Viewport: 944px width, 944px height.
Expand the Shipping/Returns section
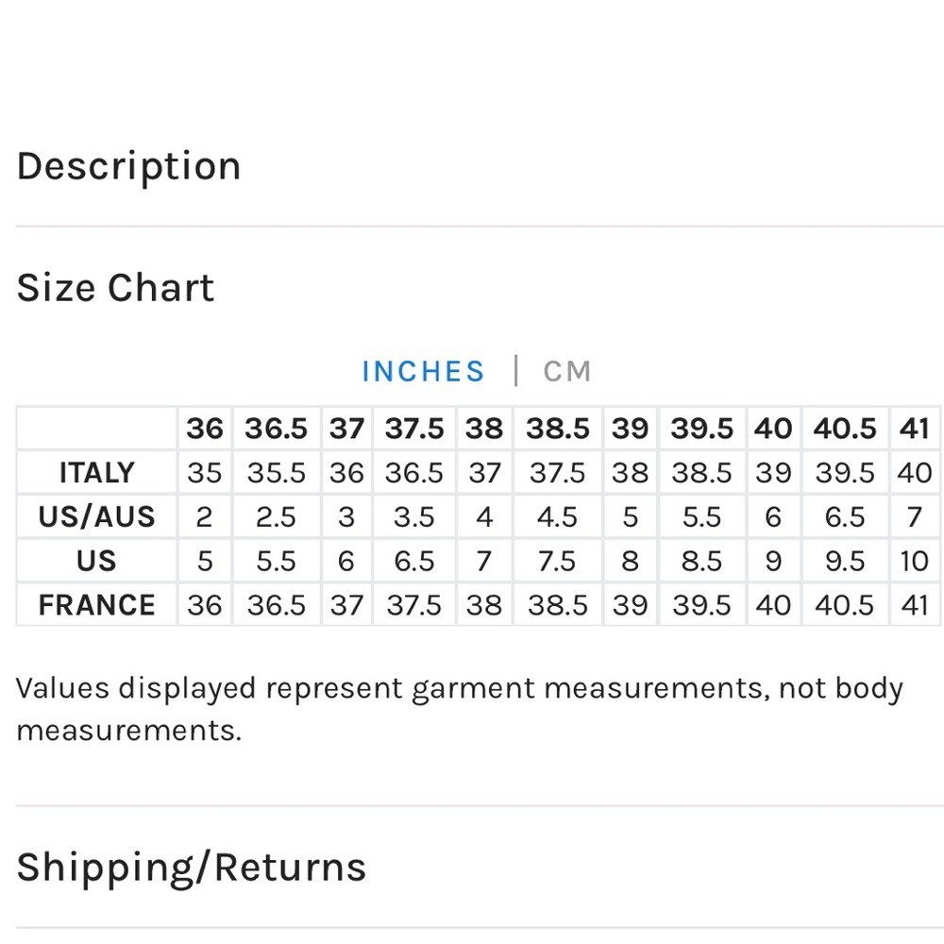coord(192,868)
